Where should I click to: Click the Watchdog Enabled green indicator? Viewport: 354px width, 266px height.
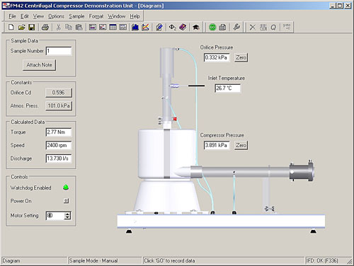click(66, 187)
